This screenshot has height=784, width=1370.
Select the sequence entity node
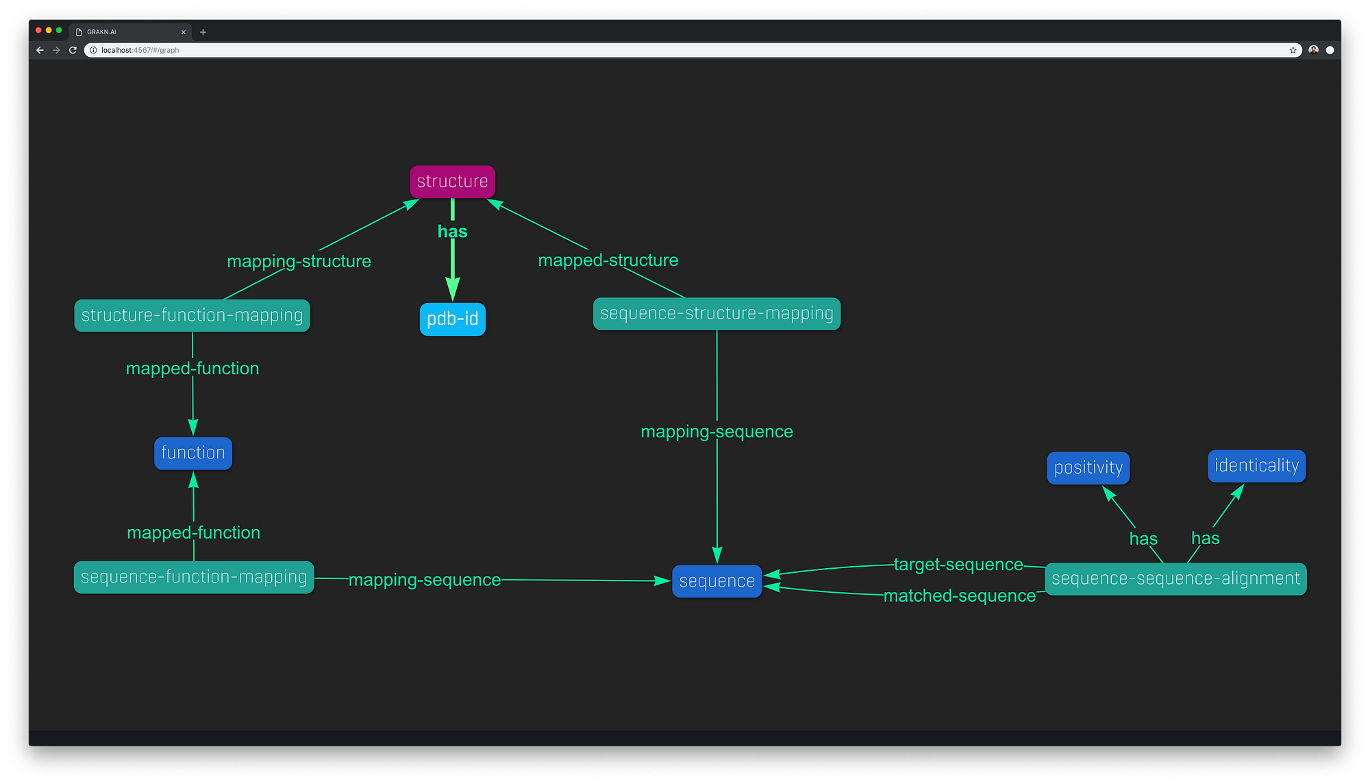coord(717,581)
